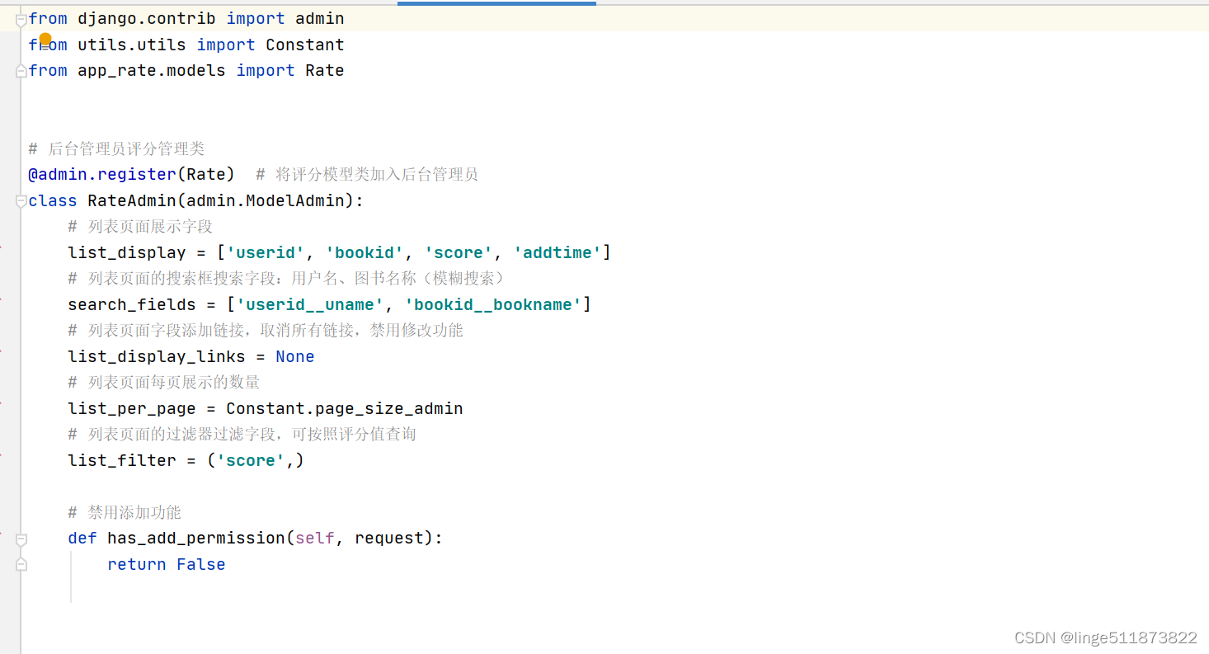Click fold end marker beside 'return False'
Screen dimensions: 1209x654
pos(21,564)
